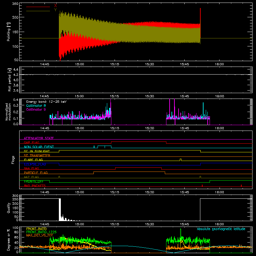Click the 16:00 tick label under Roll period plot
This screenshot has height=256, width=256.
click(x=220, y=96)
